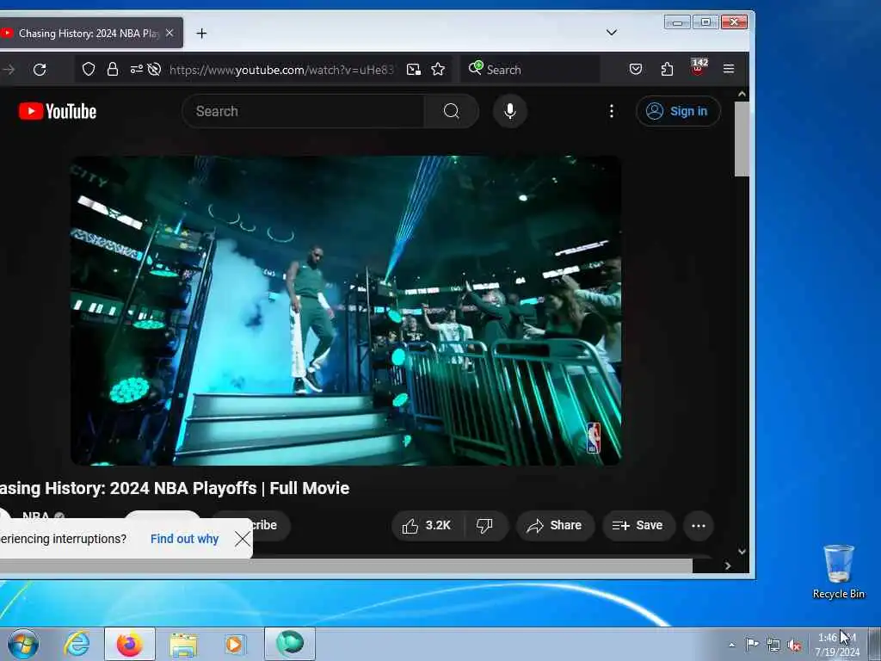Start voice search with microphone icon
Image resolution: width=881 pixels, height=661 pixels.
[510, 111]
